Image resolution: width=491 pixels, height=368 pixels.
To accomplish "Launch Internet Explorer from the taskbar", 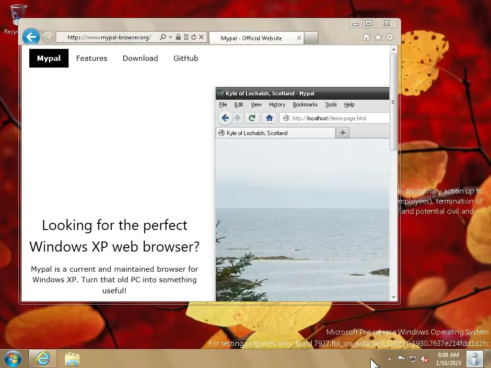I will pos(43,358).
